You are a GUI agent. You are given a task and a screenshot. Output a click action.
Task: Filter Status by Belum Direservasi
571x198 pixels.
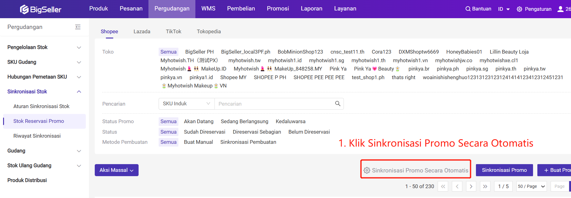coord(309,132)
